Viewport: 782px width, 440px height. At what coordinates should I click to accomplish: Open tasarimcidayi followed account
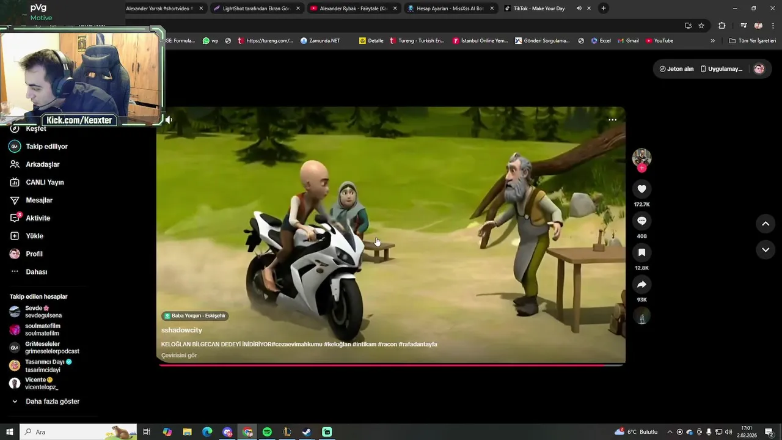tap(40, 365)
